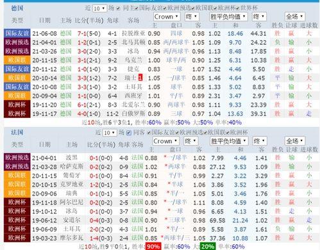This screenshot has height=250, width=320.
Task: Click home team 克罗地亚 on 20-10-15 row
Action: (x=72, y=185)
